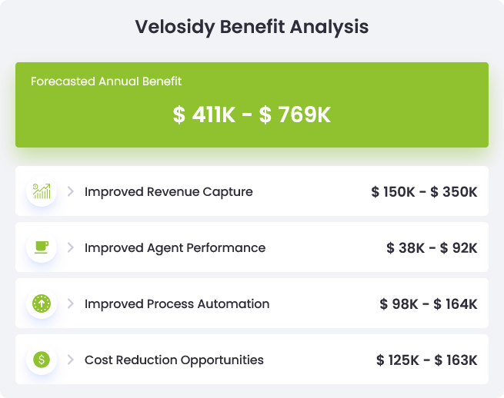Expand the Improved Process Automation chevron
The image size is (504, 398).
(70, 303)
